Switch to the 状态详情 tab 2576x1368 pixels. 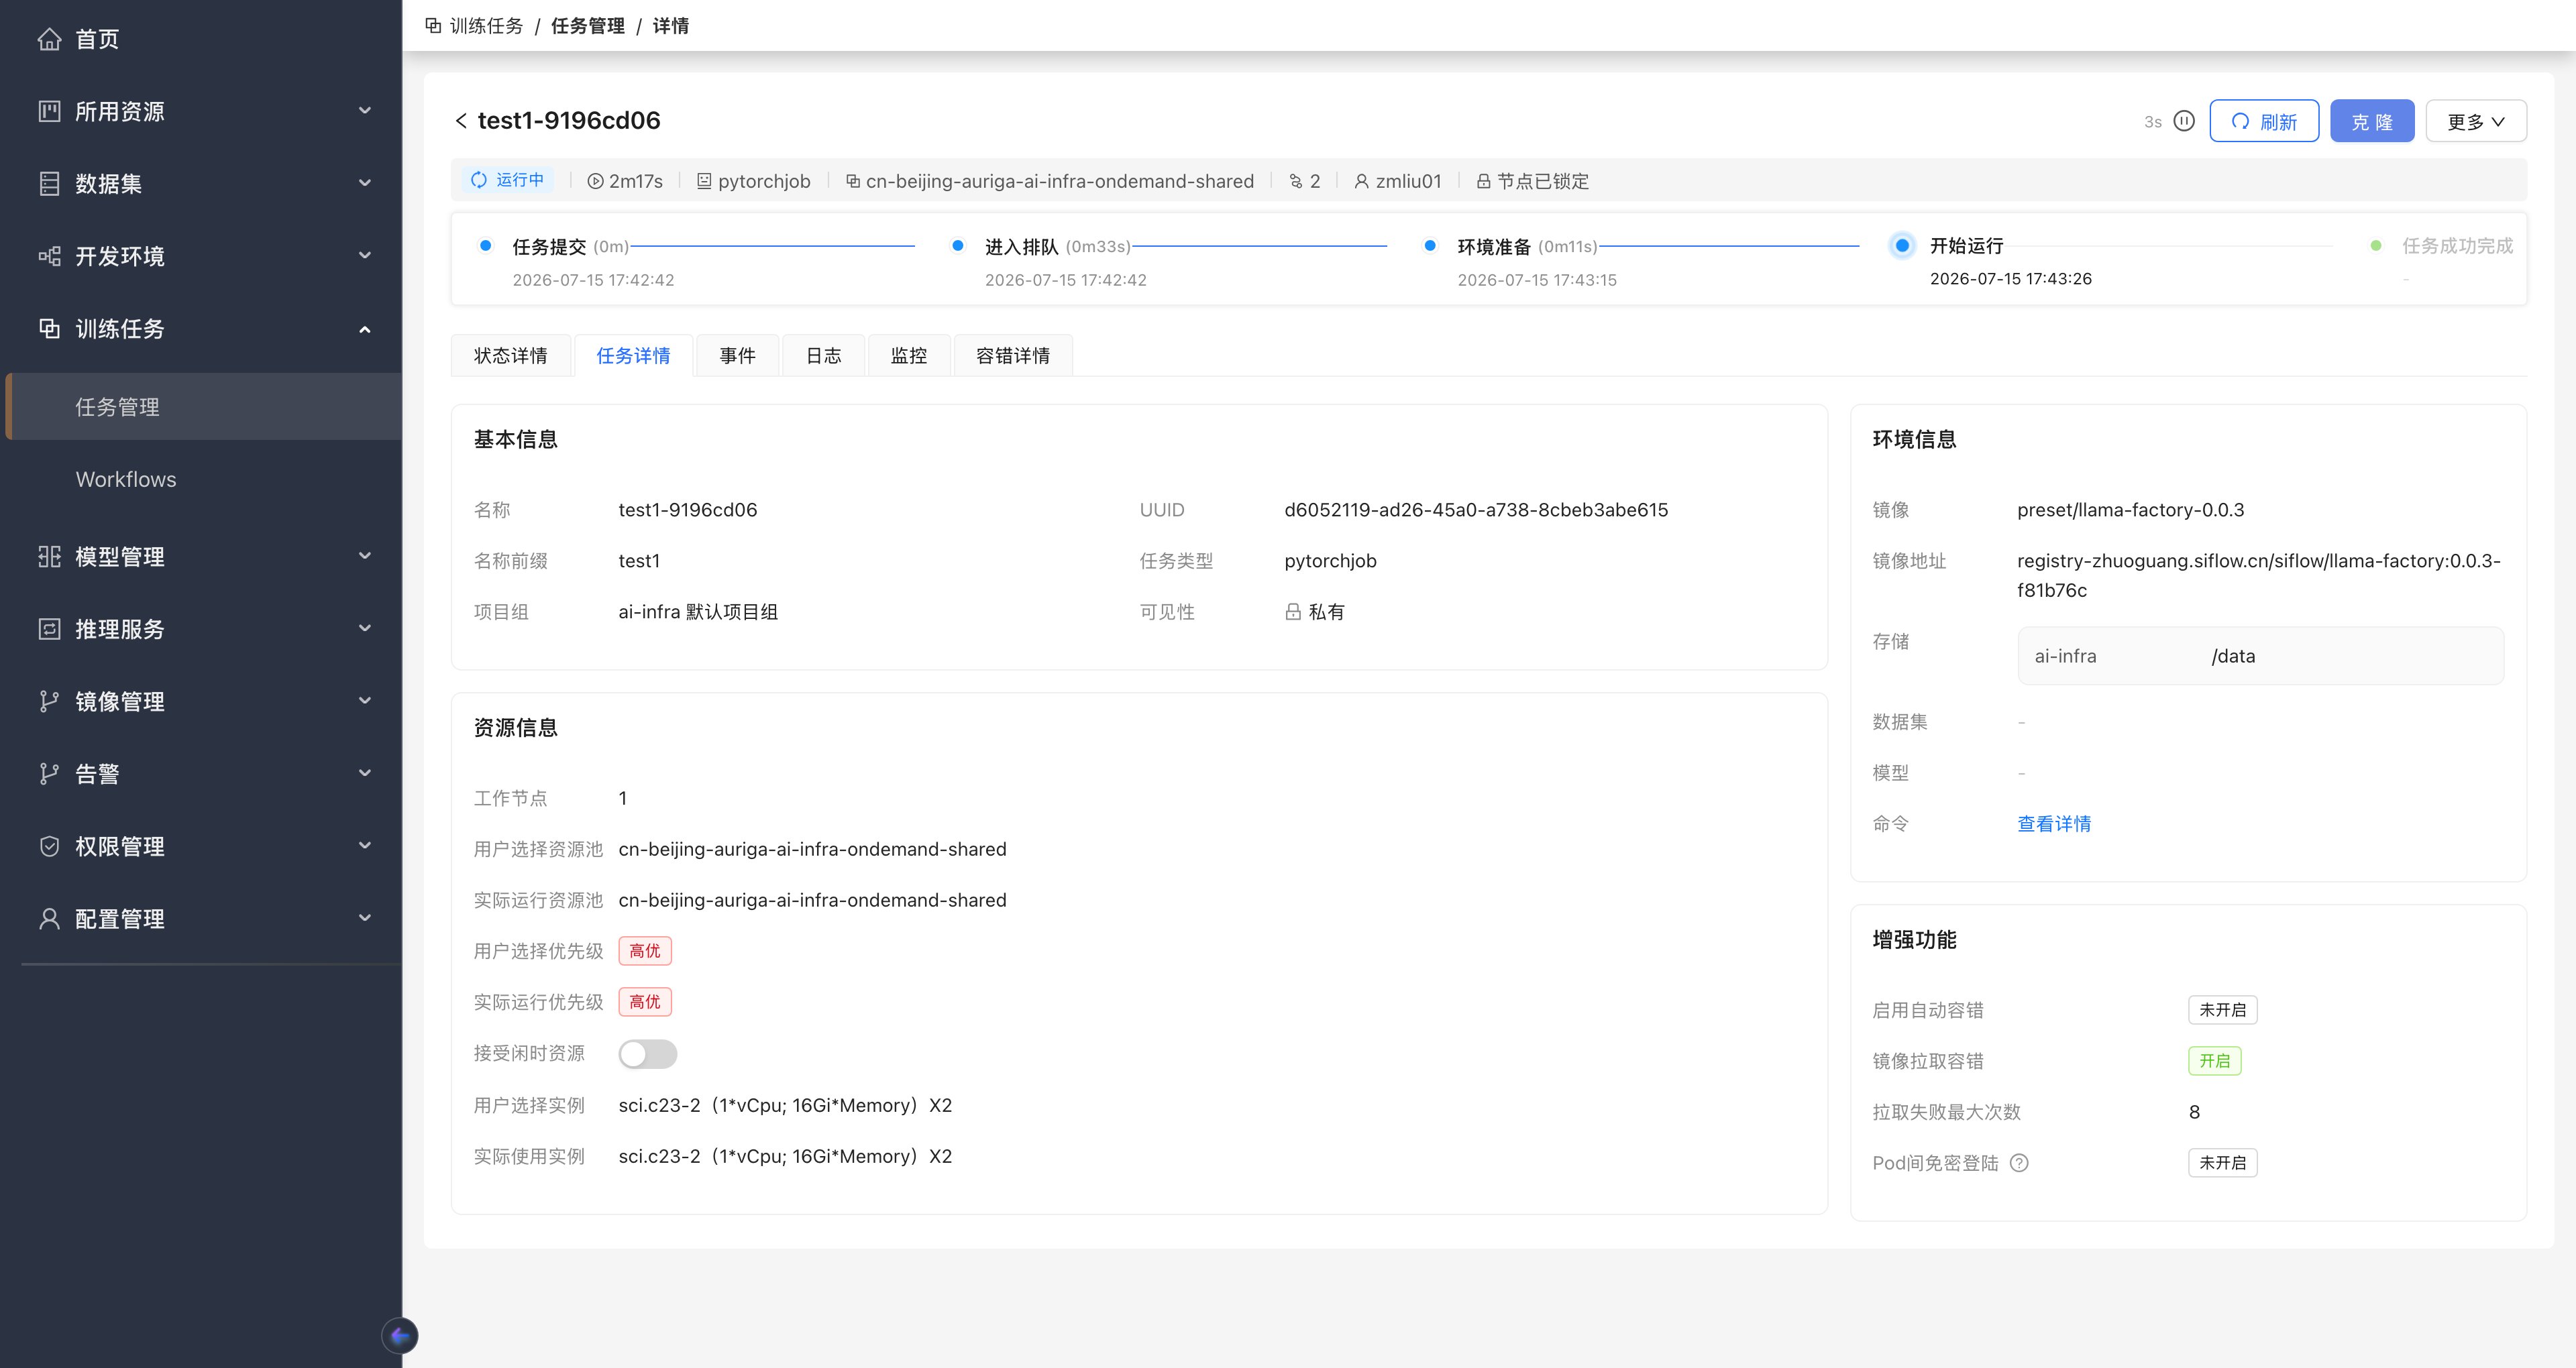click(x=511, y=356)
